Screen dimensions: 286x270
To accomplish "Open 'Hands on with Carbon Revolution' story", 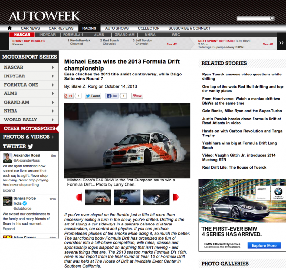I will pos(242,133).
